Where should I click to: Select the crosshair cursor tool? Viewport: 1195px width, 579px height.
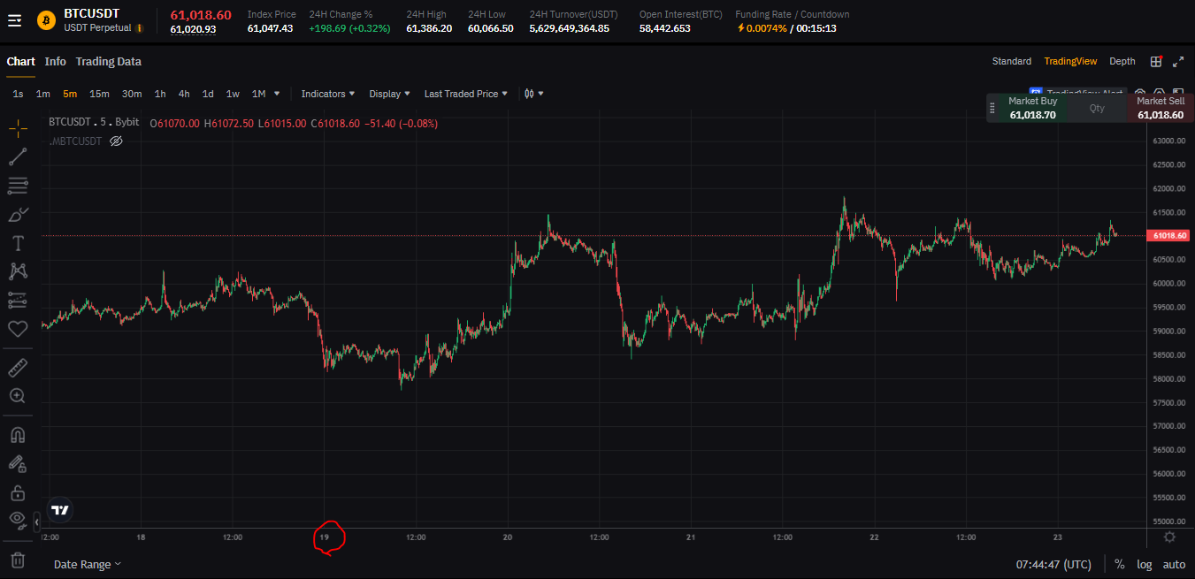click(18, 128)
